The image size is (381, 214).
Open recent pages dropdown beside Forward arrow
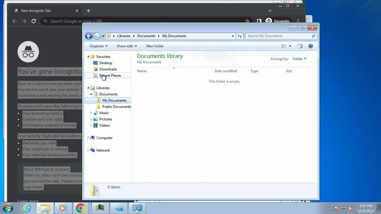tap(103, 36)
